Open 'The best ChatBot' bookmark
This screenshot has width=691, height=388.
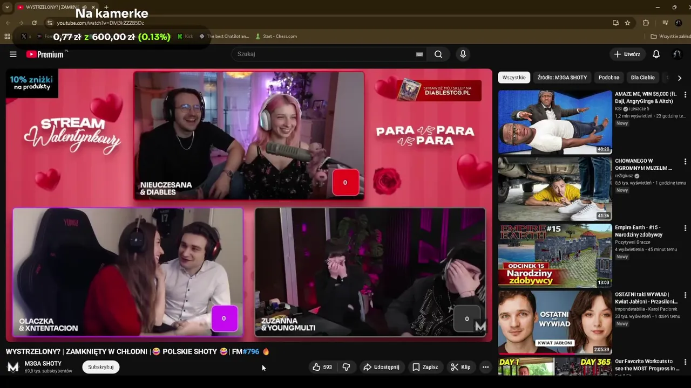tap(224, 36)
